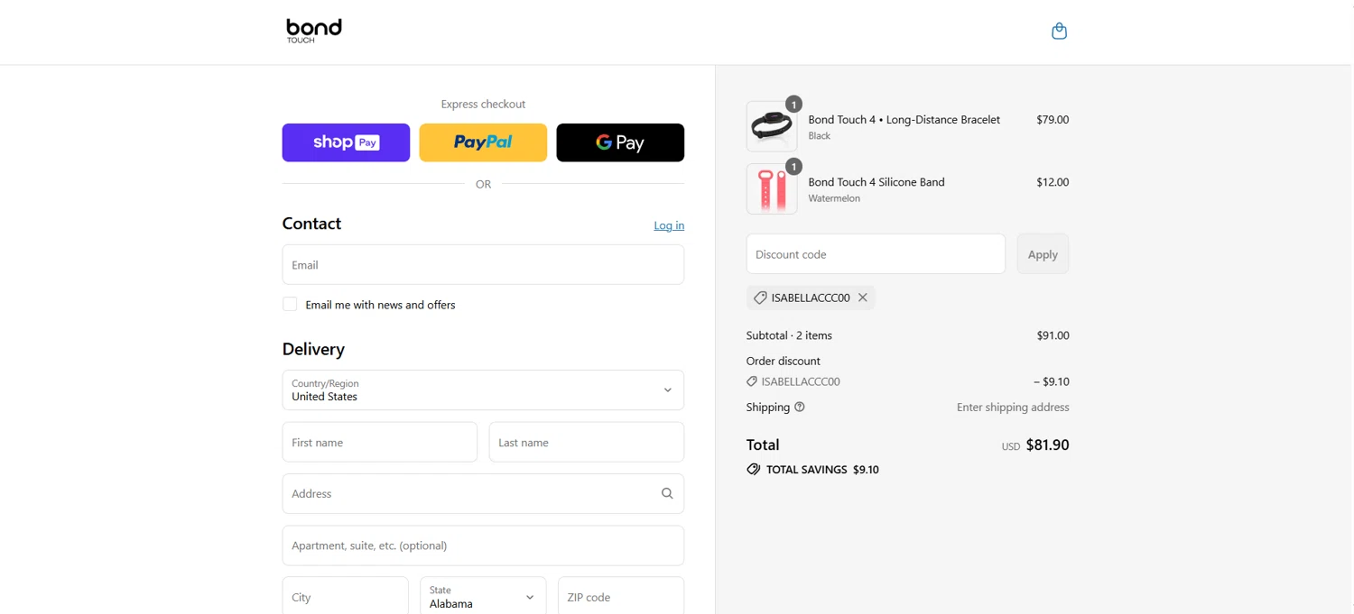
Task: Focus the Address input field
Action: (x=483, y=493)
